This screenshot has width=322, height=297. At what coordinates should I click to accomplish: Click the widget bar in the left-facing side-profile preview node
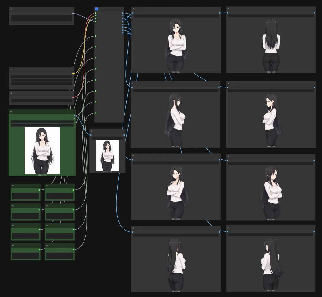[x=271, y=91]
